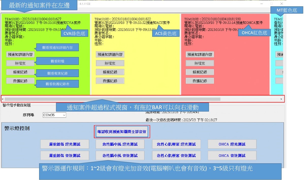Open 預通知詳細內容 in red OHCA panel
304x180 pixels.
[200, 54]
